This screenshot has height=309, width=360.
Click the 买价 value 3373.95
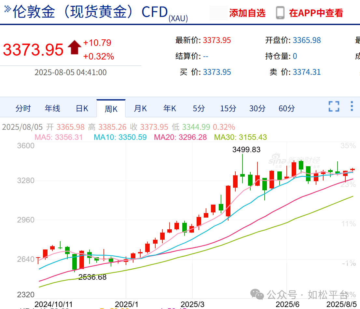(217, 72)
